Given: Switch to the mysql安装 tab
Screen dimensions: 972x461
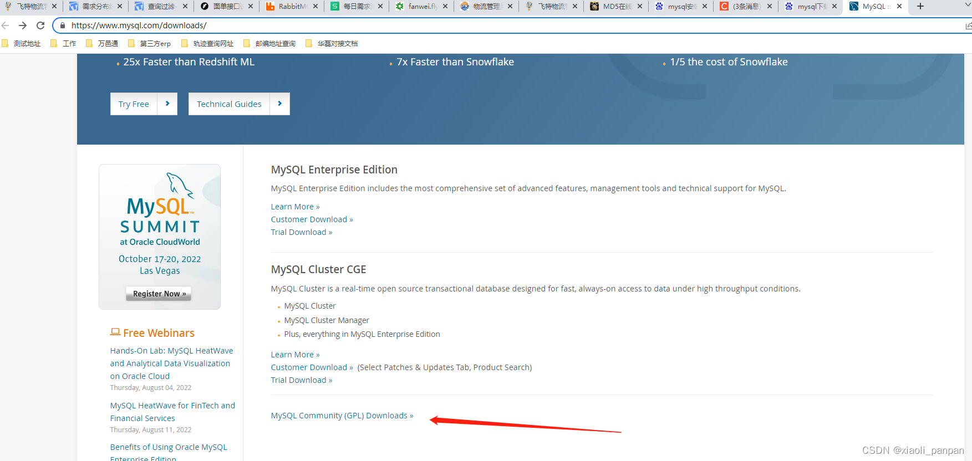Looking at the screenshot, I should point(680,6).
